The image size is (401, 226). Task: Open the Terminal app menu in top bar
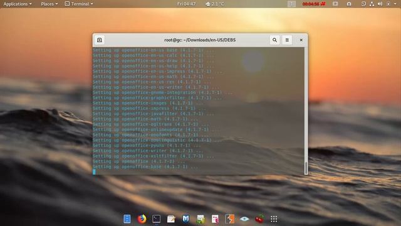point(79,4)
